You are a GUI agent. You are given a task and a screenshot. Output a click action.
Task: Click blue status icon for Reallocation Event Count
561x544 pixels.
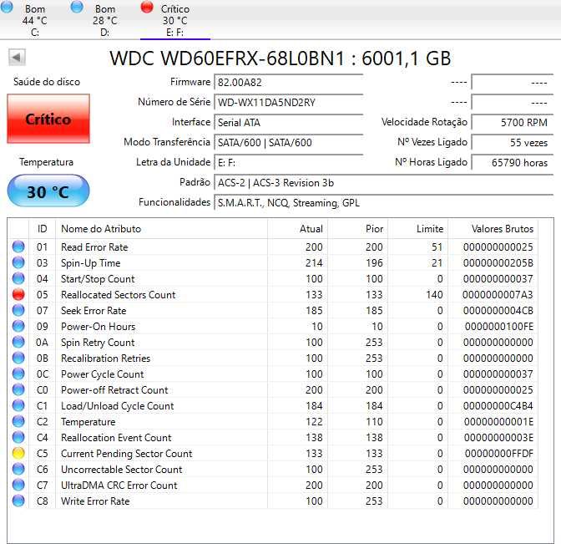18,437
